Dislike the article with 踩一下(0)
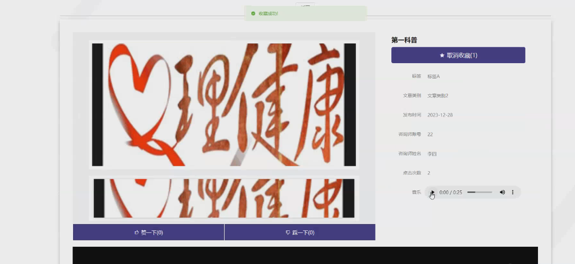575x264 pixels. 300,232
